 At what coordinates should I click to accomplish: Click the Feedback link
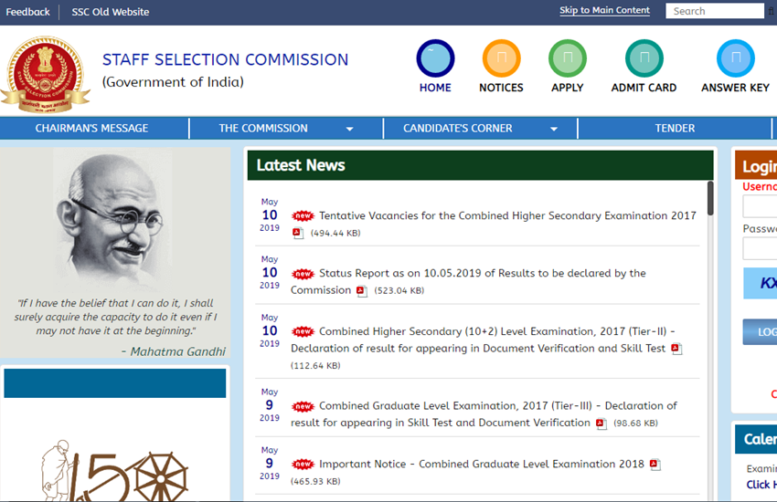click(28, 12)
